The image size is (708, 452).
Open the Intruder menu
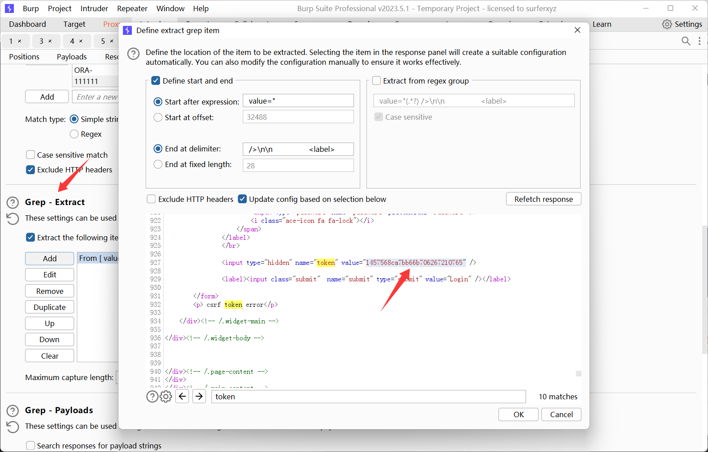tap(94, 8)
